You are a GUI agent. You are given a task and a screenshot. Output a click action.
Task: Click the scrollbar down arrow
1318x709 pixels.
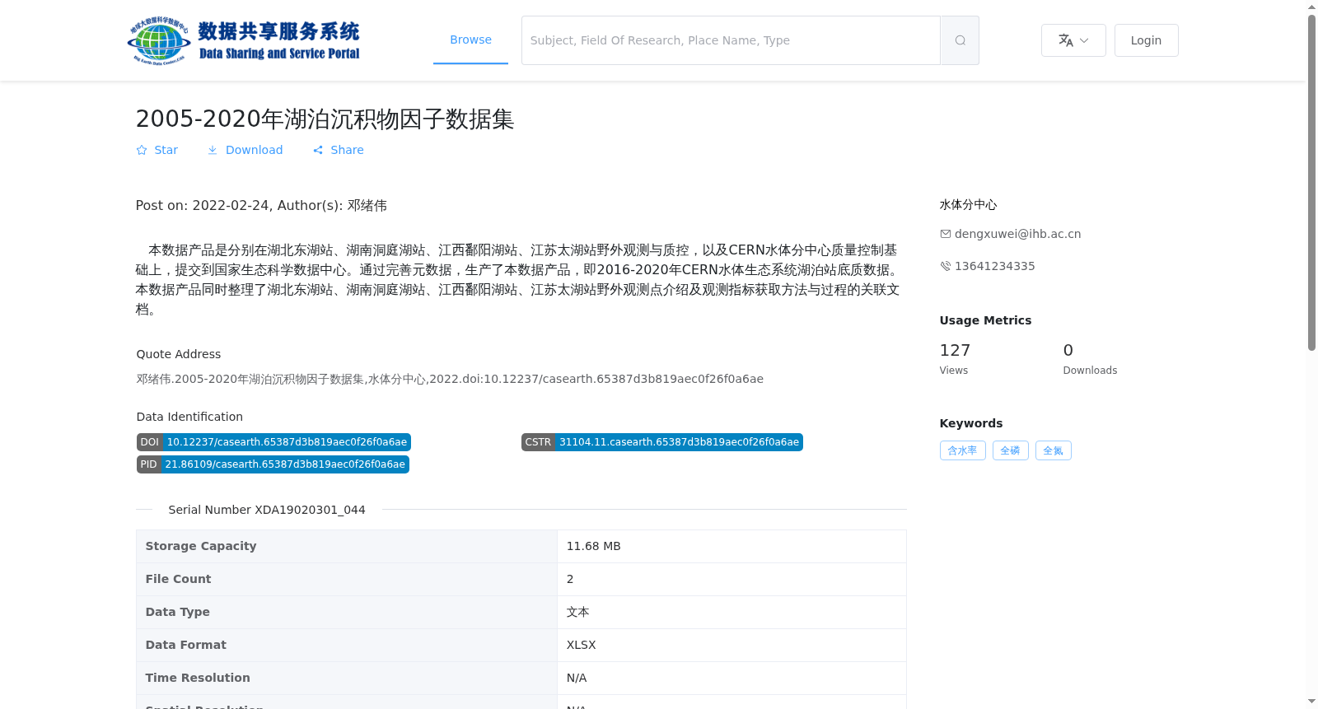coord(1311,702)
